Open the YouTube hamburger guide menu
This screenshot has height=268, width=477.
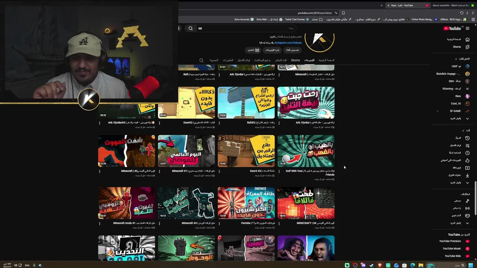(x=467, y=28)
